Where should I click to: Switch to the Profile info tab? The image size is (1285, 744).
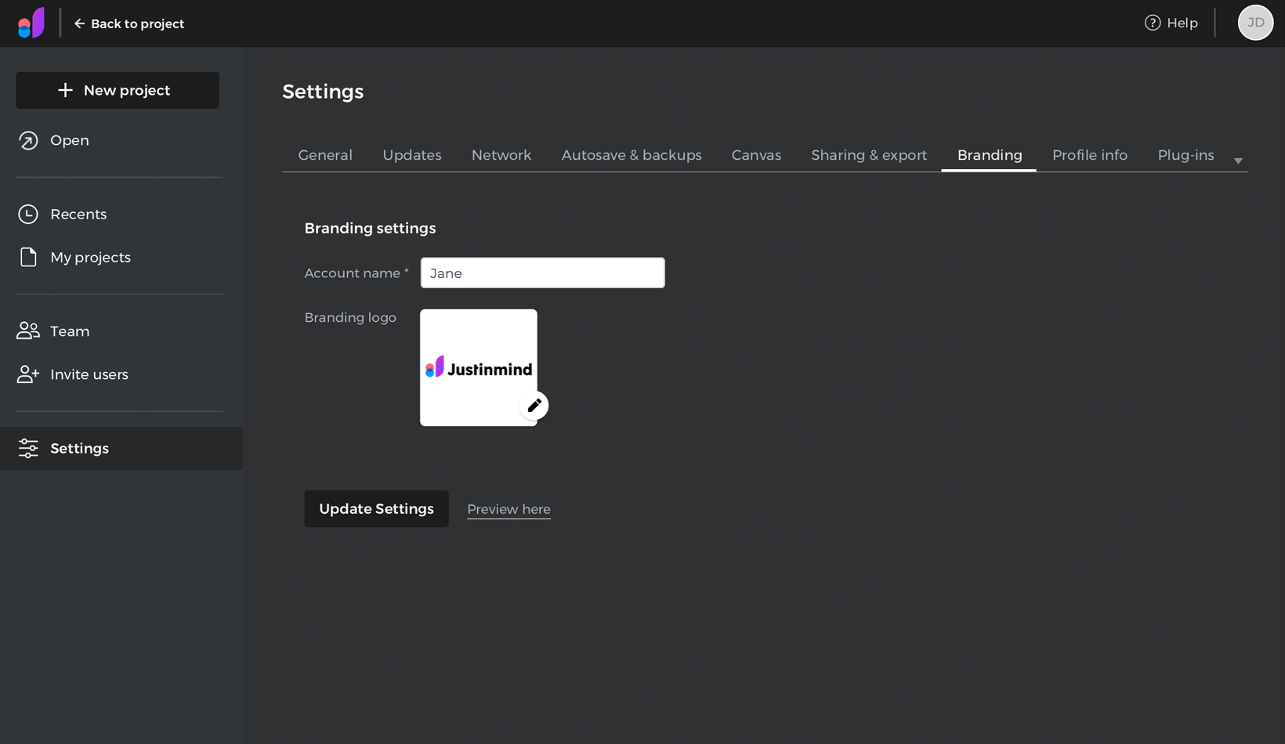click(x=1090, y=155)
